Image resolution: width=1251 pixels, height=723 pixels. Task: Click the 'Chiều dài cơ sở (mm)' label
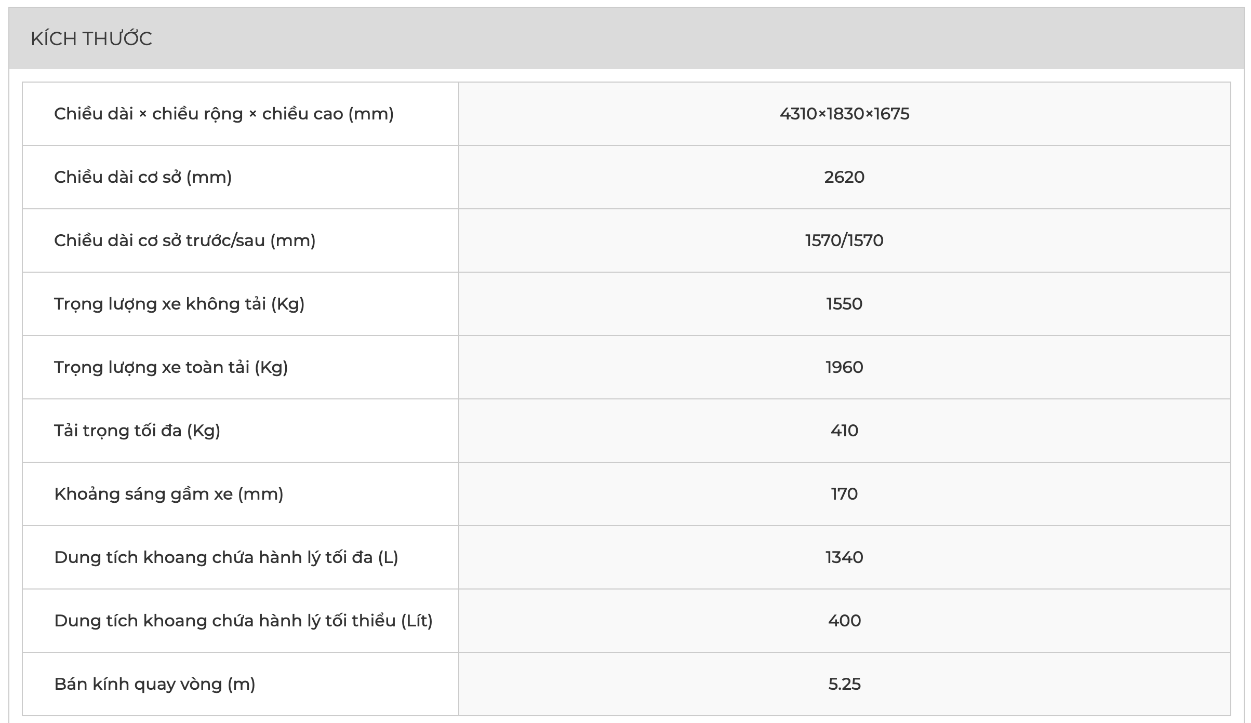[x=143, y=177]
